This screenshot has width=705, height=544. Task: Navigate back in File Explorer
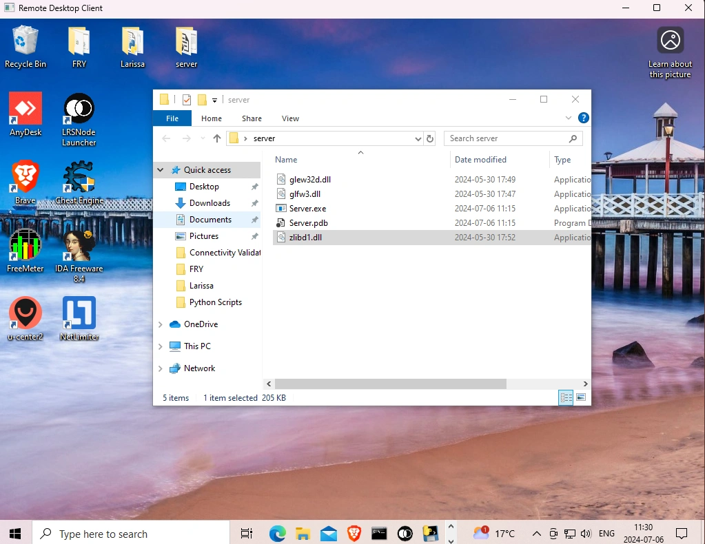[166, 138]
